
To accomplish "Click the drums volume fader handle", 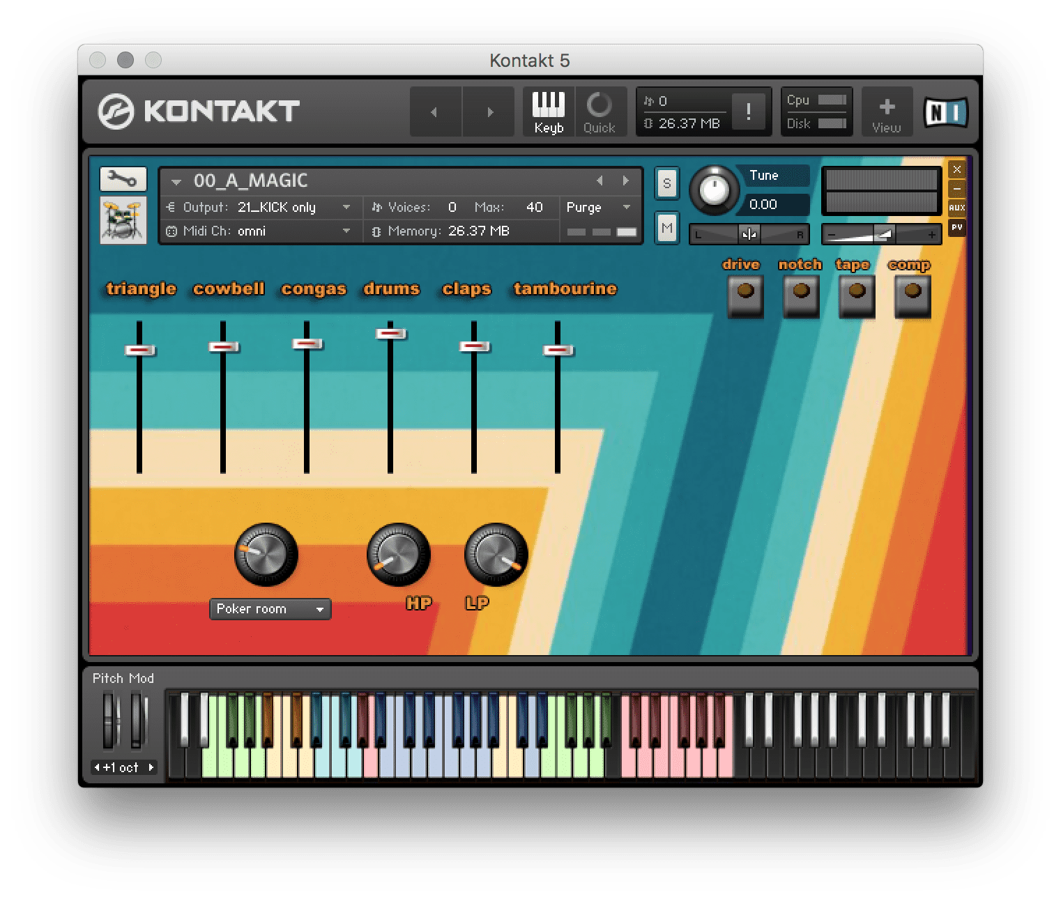I will pos(390,334).
